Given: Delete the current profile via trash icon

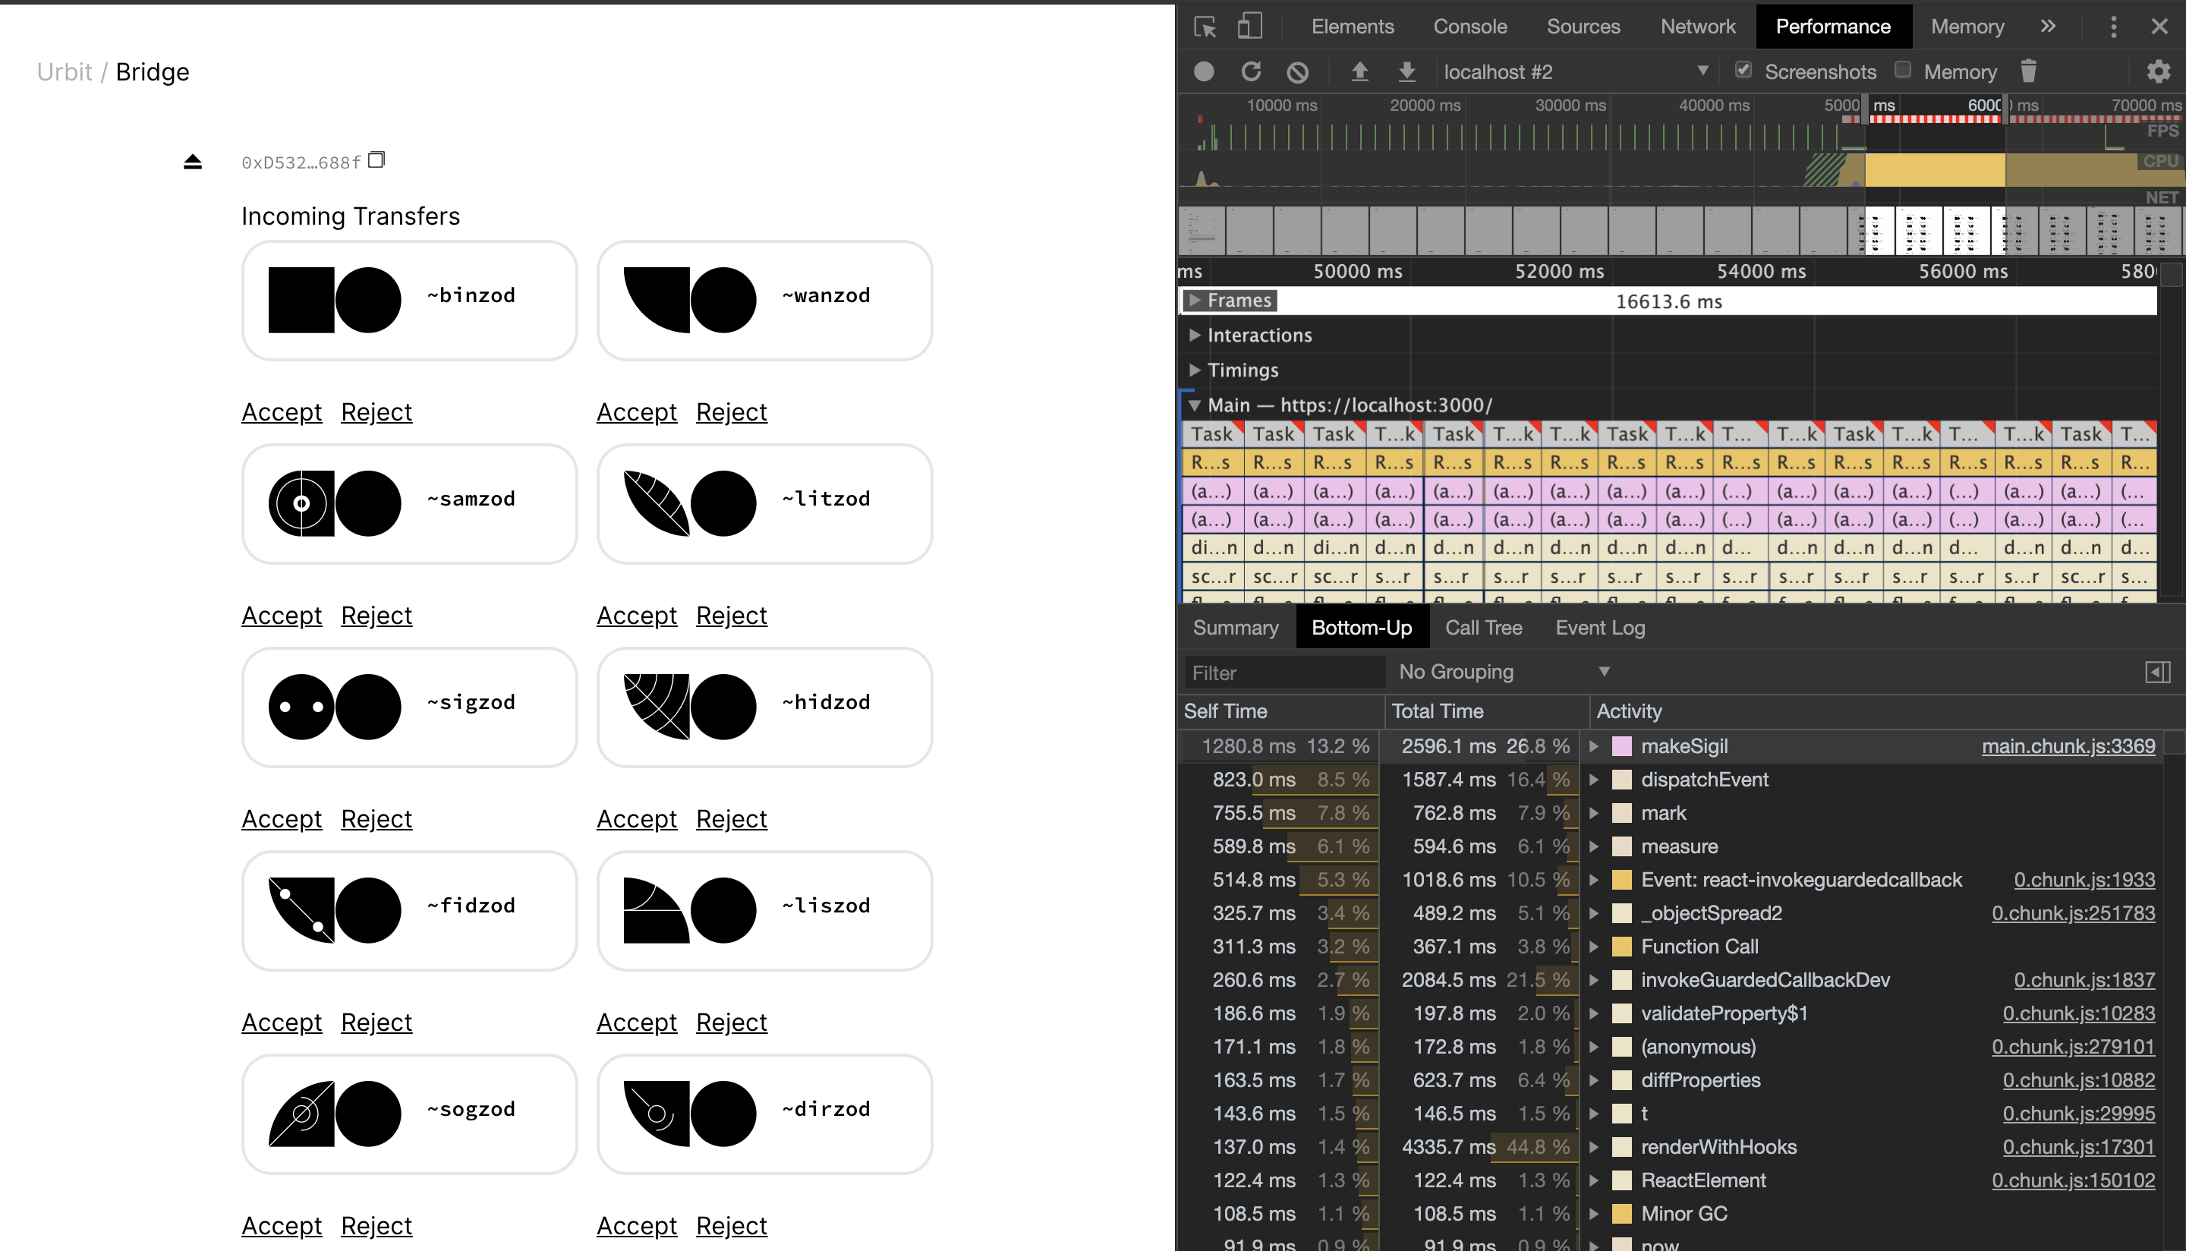Looking at the screenshot, I should pos(2029,72).
